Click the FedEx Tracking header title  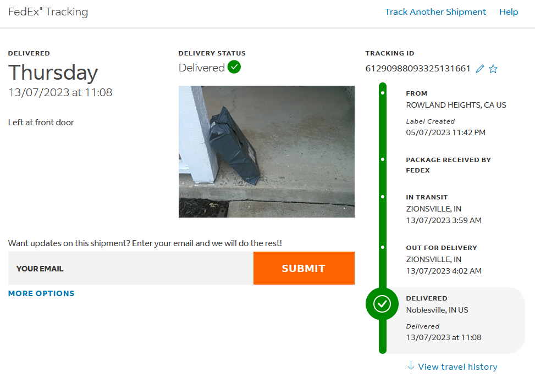coord(48,12)
